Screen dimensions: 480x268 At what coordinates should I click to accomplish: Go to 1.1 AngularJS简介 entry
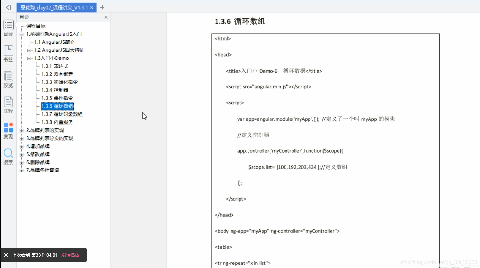[x=54, y=42]
